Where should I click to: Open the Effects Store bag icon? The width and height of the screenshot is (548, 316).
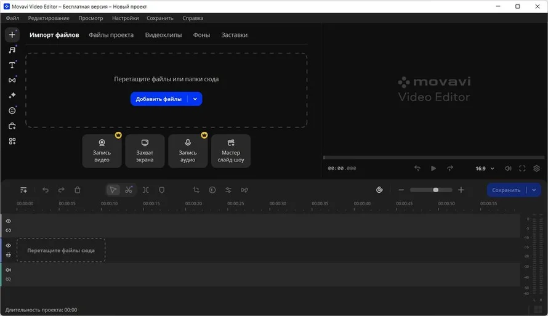click(x=12, y=126)
